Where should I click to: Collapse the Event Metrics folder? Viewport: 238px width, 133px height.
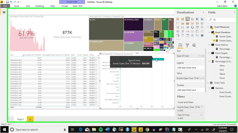click(209, 45)
